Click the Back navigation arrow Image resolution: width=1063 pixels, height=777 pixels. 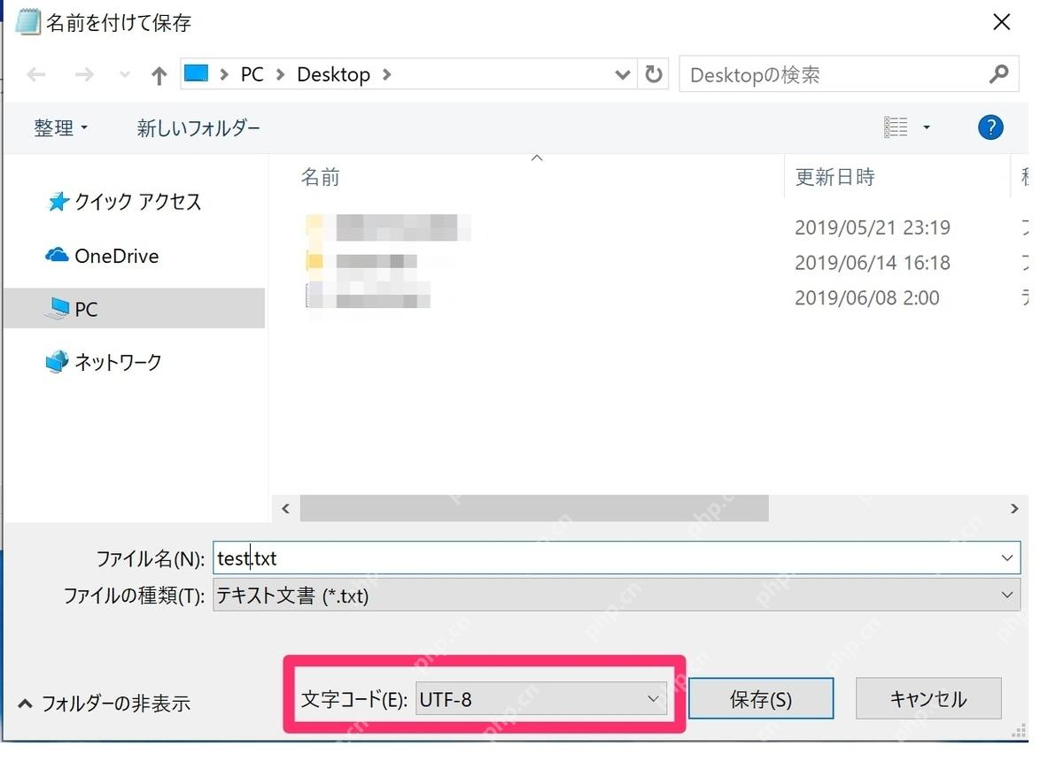click(36, 75)
